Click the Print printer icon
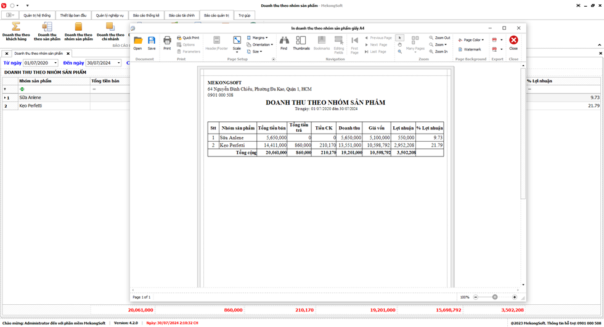This screenshot has width=604, height=327. [167, 42]
